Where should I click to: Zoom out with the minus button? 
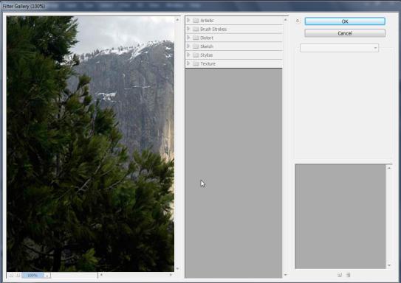(10, 276)
